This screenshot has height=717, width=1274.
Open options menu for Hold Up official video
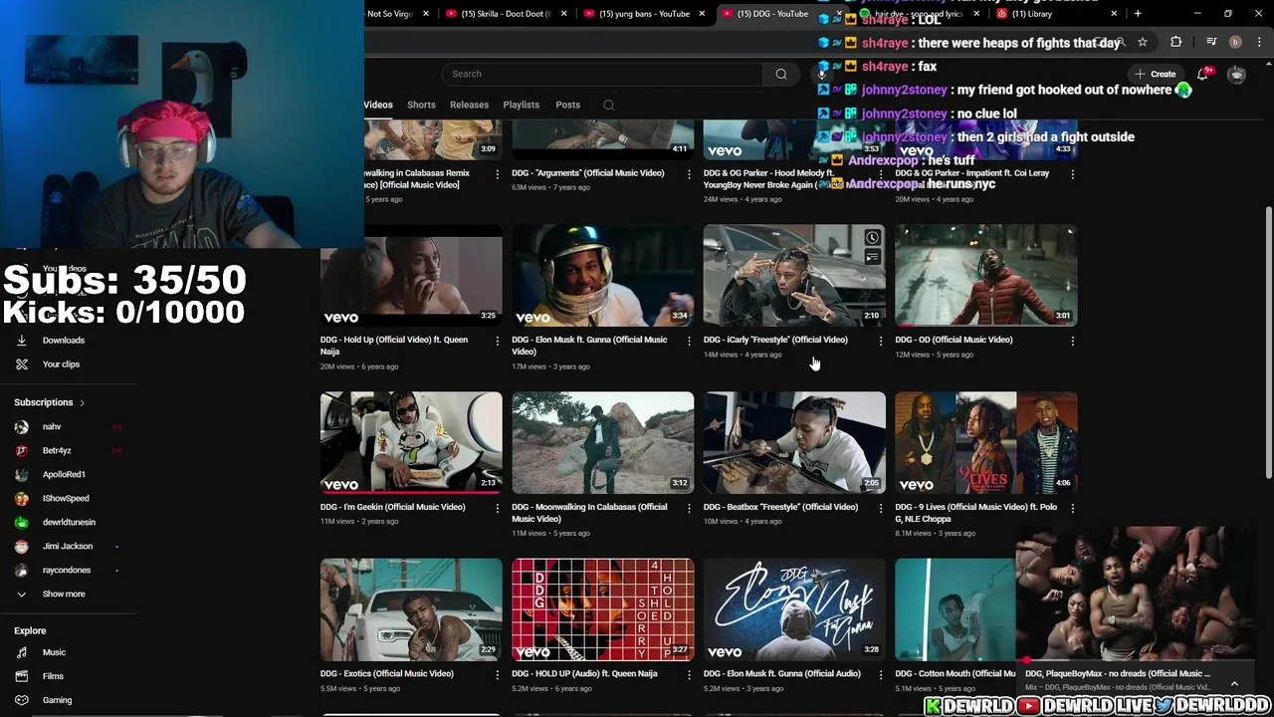click(498, 341)
